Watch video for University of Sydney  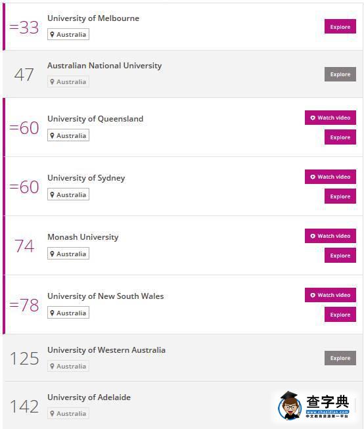(x=330, y=177)
